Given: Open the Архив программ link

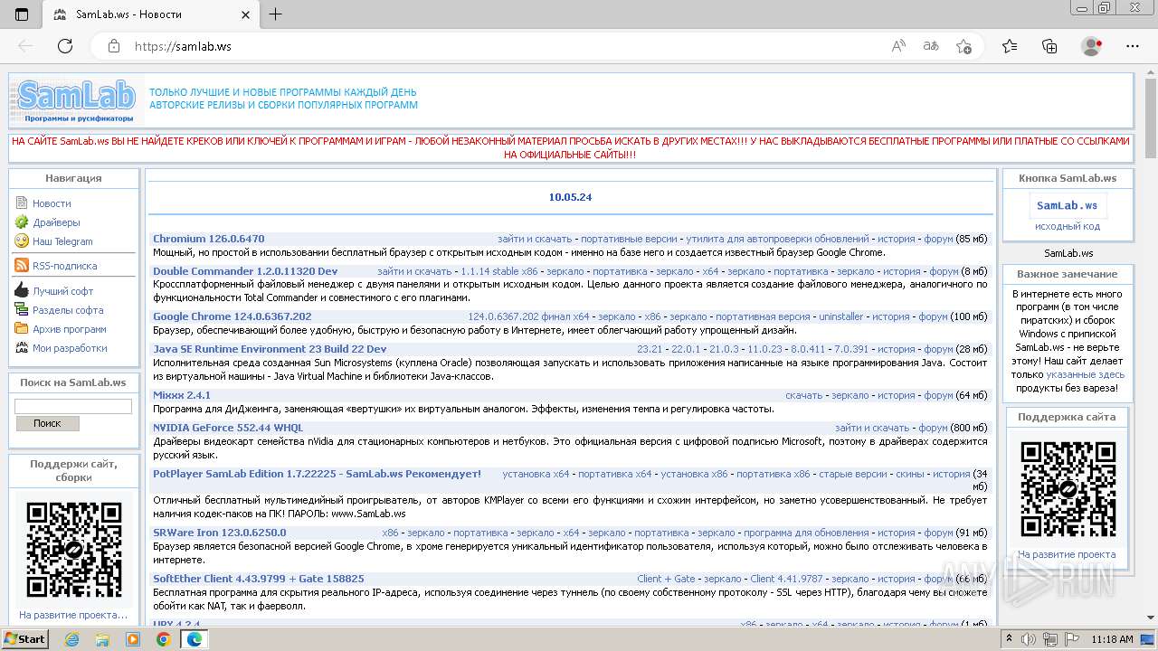Looking at the screenshot, I should point(70,329).
